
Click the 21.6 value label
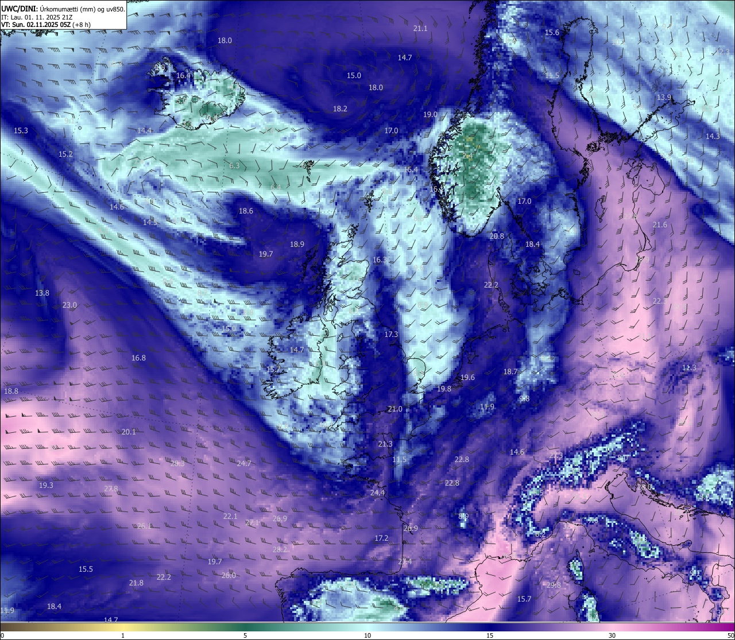click(660, 224)
